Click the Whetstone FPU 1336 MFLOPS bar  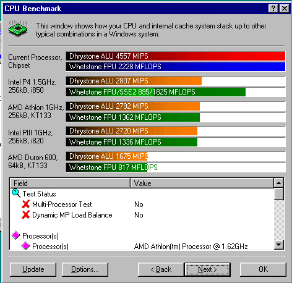pos(132,142)
